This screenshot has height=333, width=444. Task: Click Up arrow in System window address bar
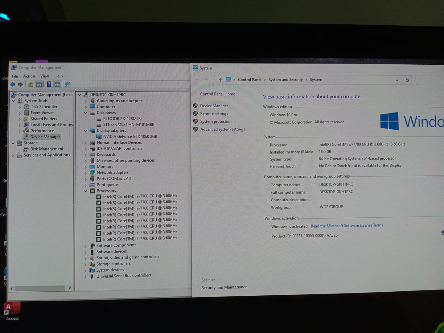coord(220,80)
